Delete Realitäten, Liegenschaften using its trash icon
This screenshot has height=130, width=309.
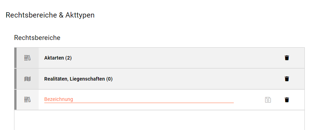click(x=287, y=79)
